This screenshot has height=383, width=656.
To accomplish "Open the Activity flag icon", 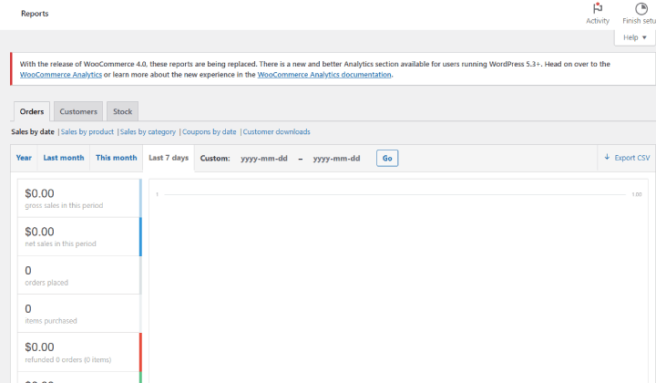I will [x=598, y=8].
